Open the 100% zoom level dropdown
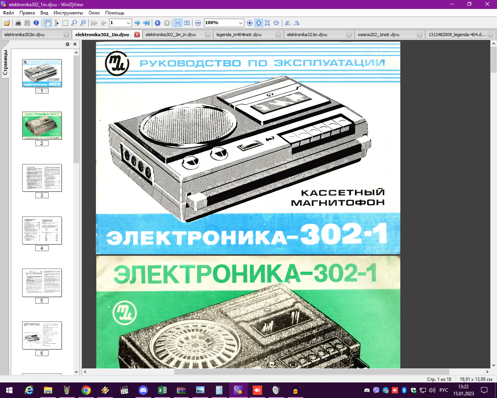This screenshot has height=398, width=497. (241, 23)
